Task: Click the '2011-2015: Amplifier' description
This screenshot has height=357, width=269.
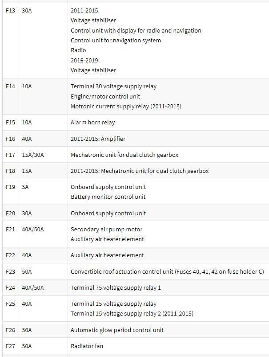Action: (98, 139)
